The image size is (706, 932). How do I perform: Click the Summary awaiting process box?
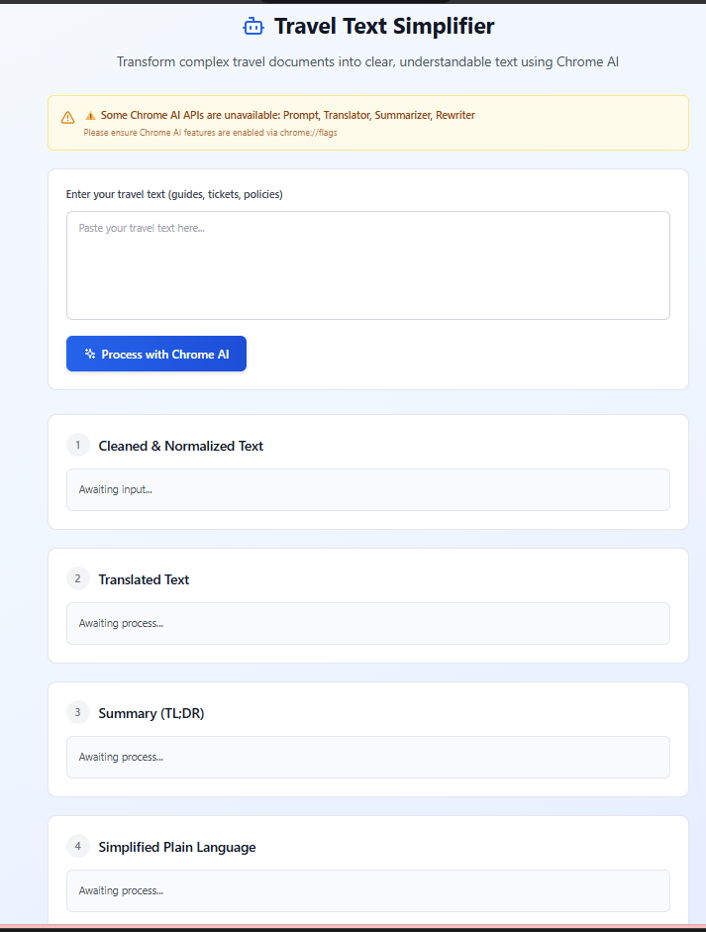tap(368, 758)
